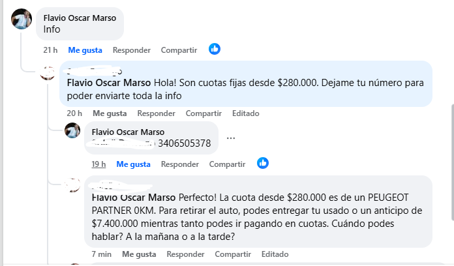Open the "19 h" timestamp link
The image size is (454, 266).
point(98,164)
